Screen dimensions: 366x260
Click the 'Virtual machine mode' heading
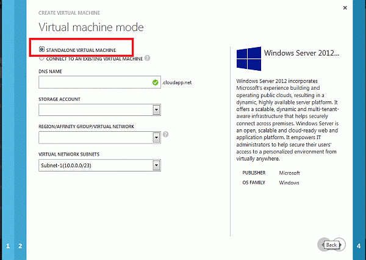coord(91,27)
